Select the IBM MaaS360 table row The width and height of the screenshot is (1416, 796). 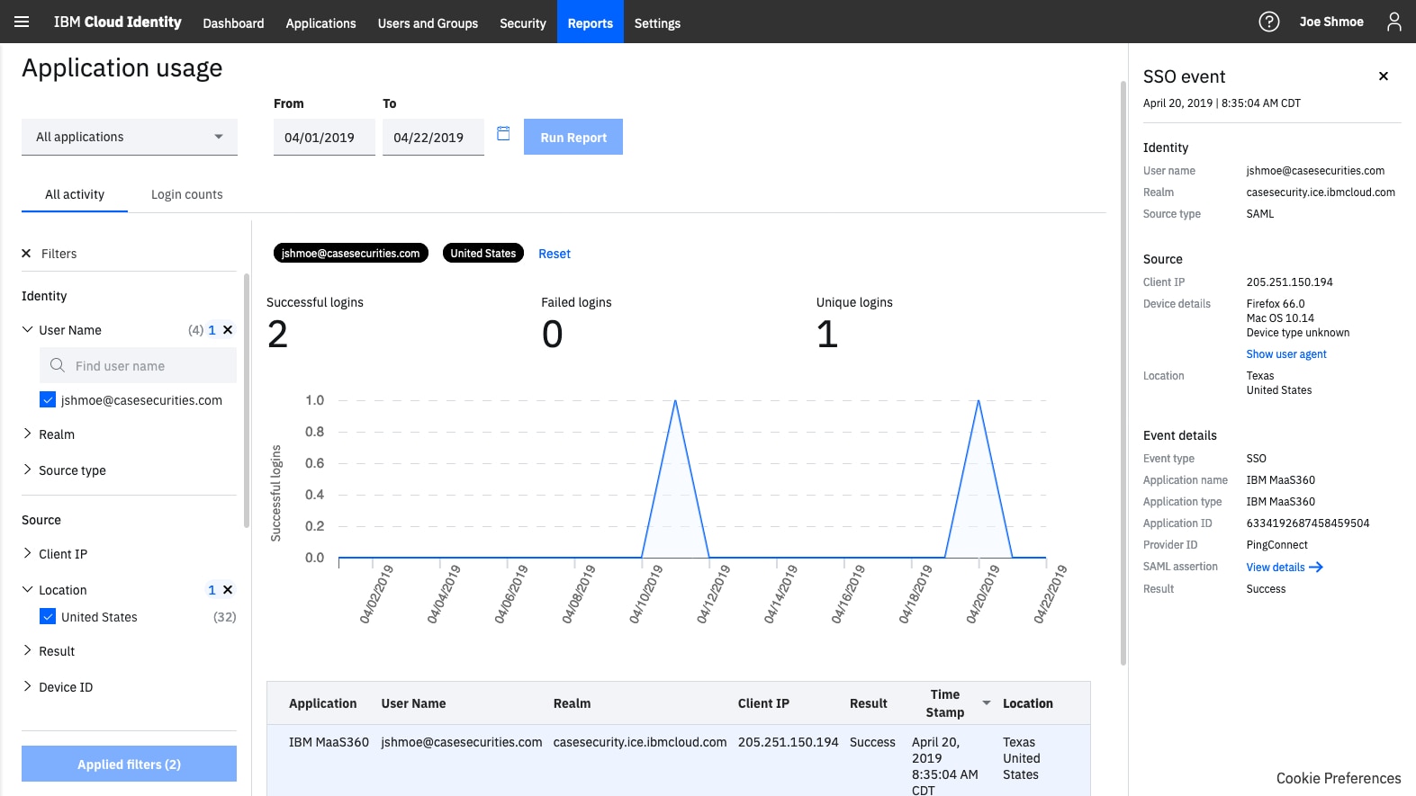679,761
